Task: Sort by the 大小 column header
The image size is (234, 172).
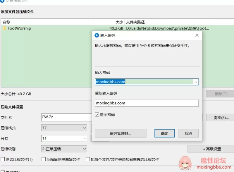Action: [x=109, y=22]
